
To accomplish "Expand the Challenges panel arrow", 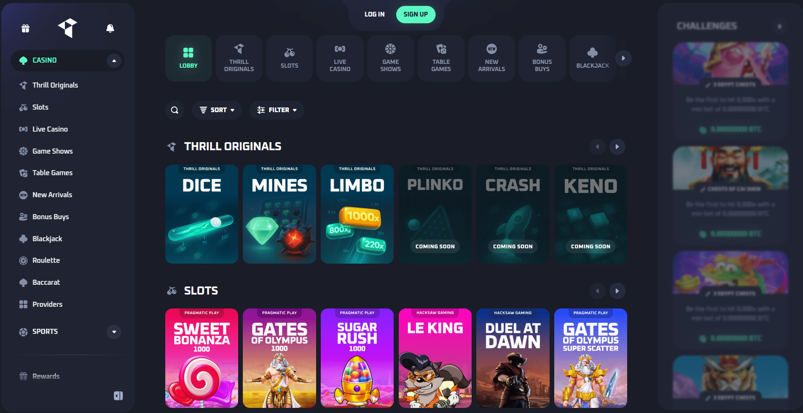I will [x=780, y=26].
